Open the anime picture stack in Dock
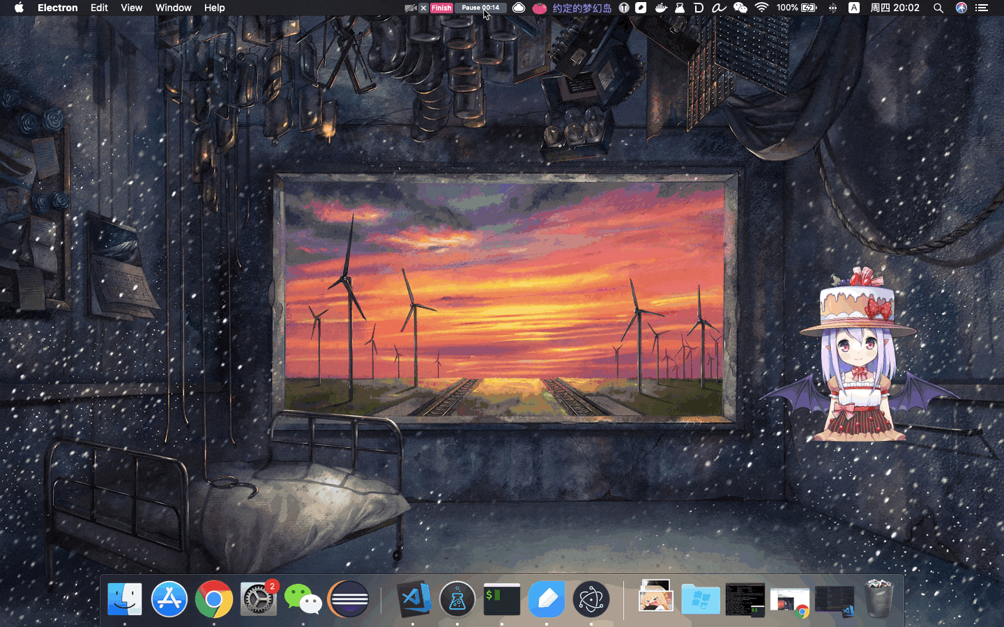This screenshot has width=1004, height=627. pos(656,597)
